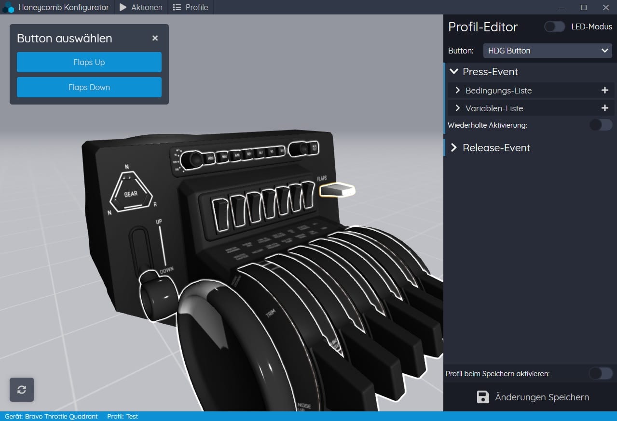
Task: Select the highlighted flaps lever on the model
Action: point(338,191)
